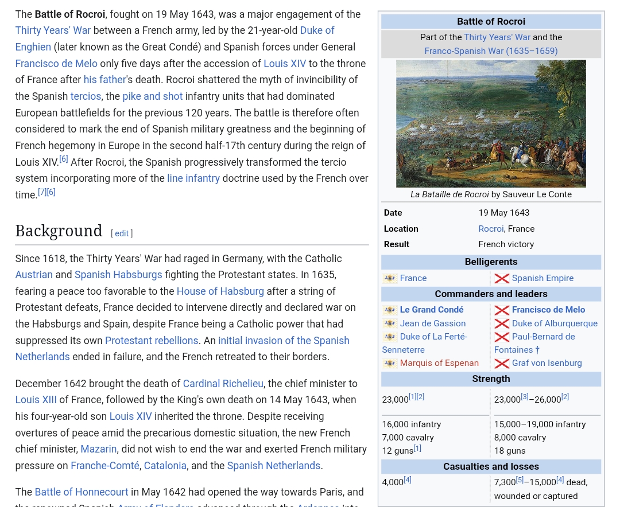Screen dimensions: 620x507
Task: Click citation [6] after Louis XIV.
Action: (x=63, y=159)
